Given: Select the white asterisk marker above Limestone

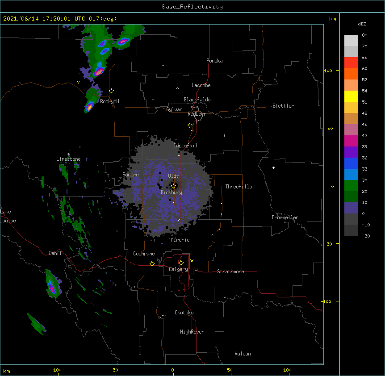Looking at the screenshot, I should click(69, 155).
